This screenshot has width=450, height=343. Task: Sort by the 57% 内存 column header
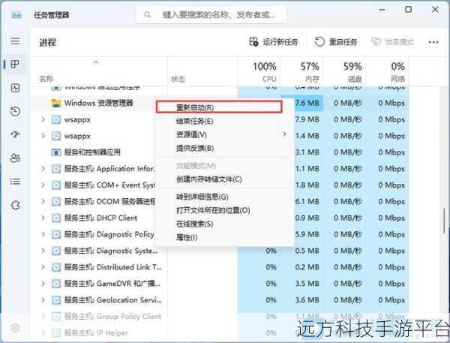302,72
